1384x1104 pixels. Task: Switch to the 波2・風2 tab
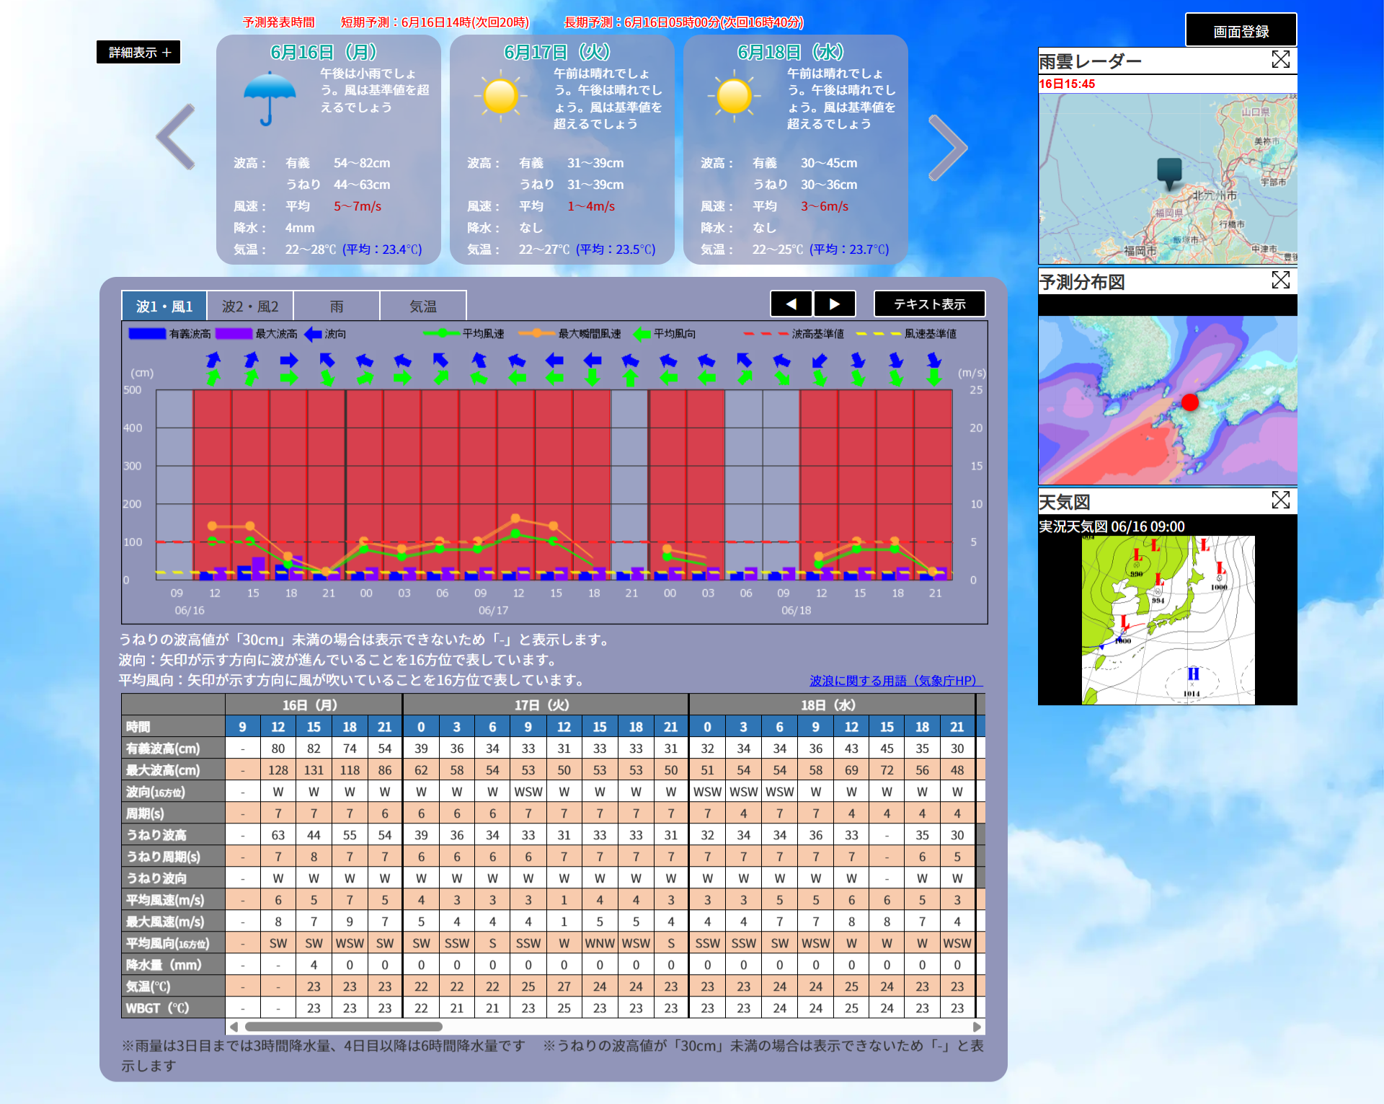click(x=249, y=306)
